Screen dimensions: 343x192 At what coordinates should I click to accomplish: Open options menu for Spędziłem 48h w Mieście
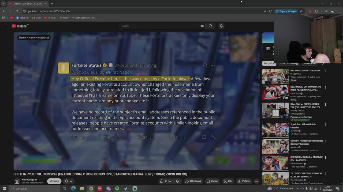325,125
